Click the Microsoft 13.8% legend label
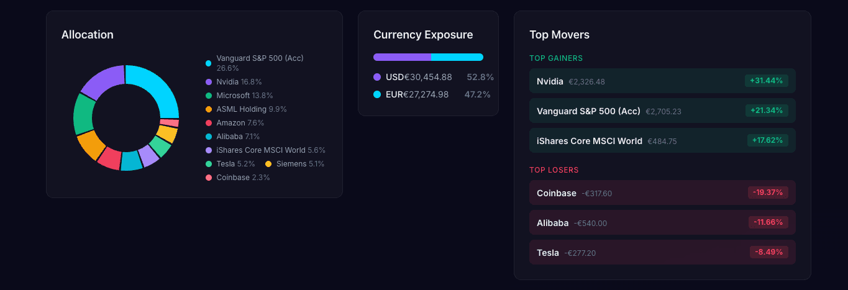Viewport: 848px width, 290px height. tap(245, 96)
